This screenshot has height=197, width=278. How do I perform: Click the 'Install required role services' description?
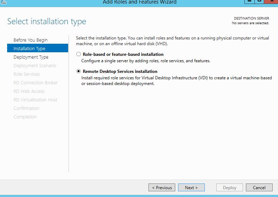177,81
